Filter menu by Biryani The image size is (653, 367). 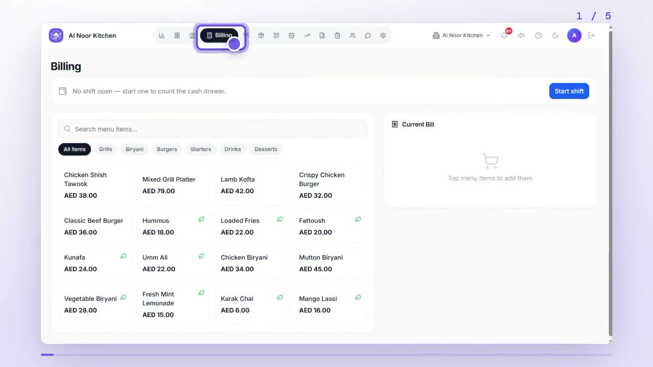(x=135, y=149)
